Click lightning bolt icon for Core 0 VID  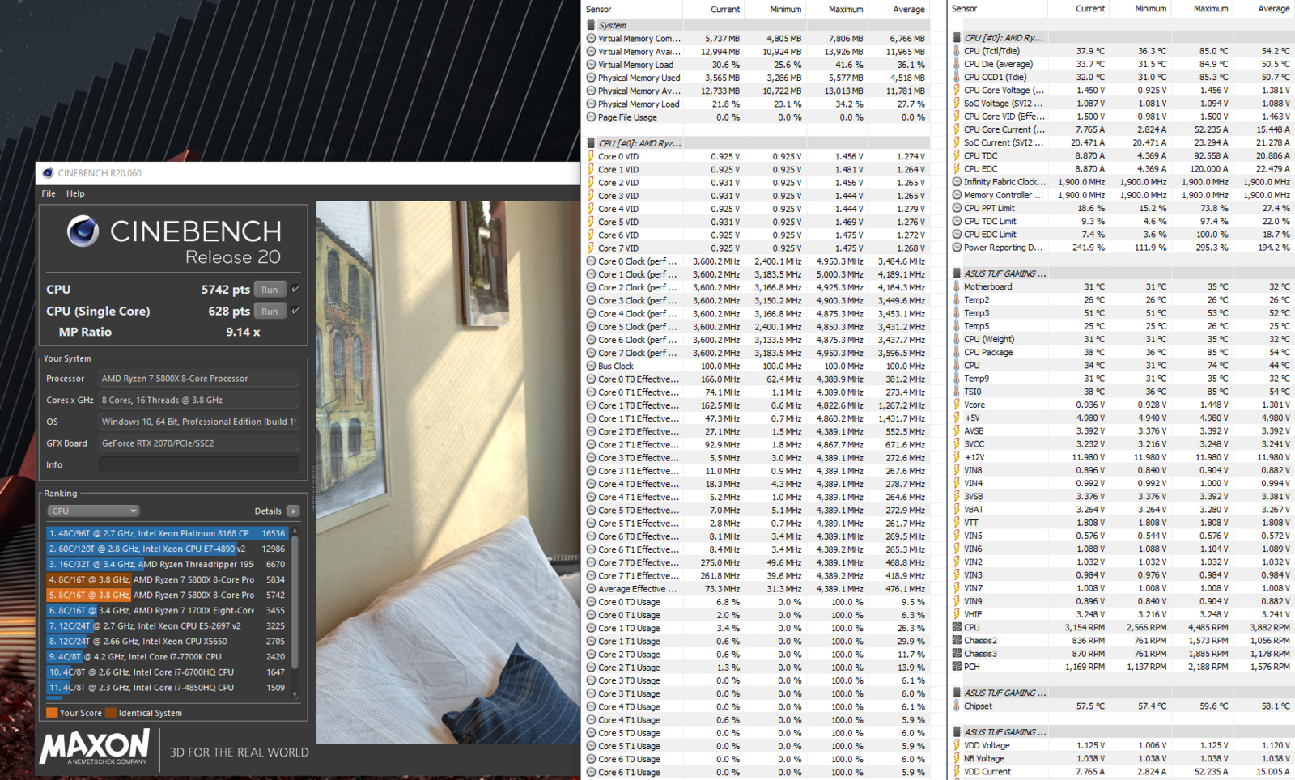[x=591, y=156]
